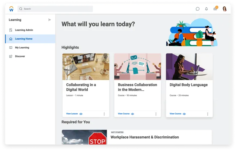
Task: Open Workplace Harassment & Discrimination course
Action: (145, 137)
